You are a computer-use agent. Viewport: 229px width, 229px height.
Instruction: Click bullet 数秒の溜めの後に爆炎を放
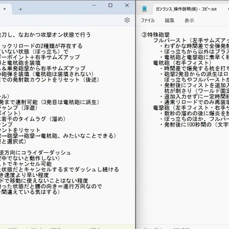point(194,113)
